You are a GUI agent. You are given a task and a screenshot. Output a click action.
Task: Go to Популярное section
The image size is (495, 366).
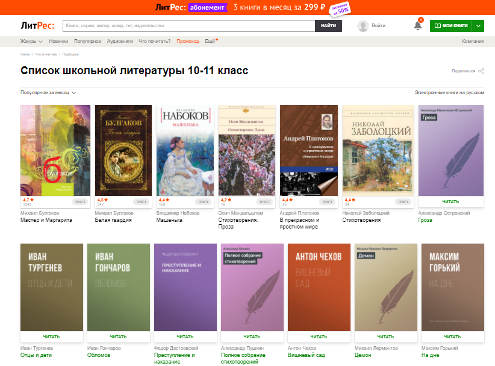[x=87, y=41]
